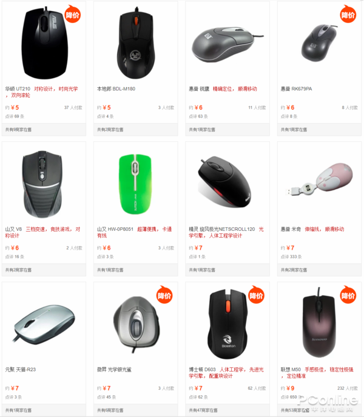Screen dimensions: 364x417
Task: Show sellers bar 共有47商家在售 for 博士顿 D603
Action: [227, 410]
